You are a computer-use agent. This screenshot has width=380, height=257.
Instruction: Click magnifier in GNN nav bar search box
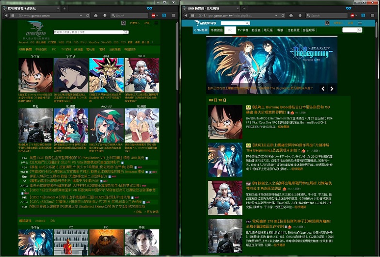click(360, 30)
